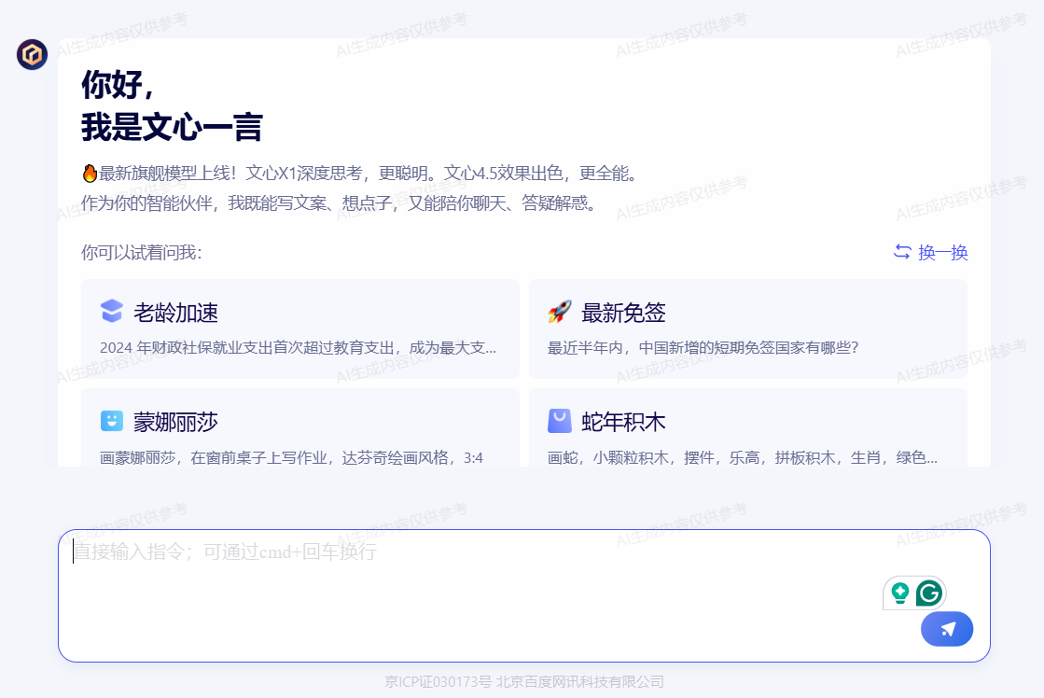
Task: Click the rocket icon next to 最新免签
Action: [x=558, y=313]
